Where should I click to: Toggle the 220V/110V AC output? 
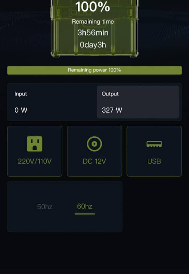point(35,151)
